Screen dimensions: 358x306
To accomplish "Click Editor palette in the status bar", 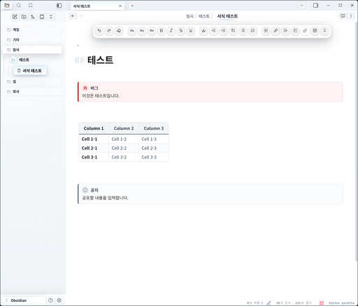I will [341, 303].
